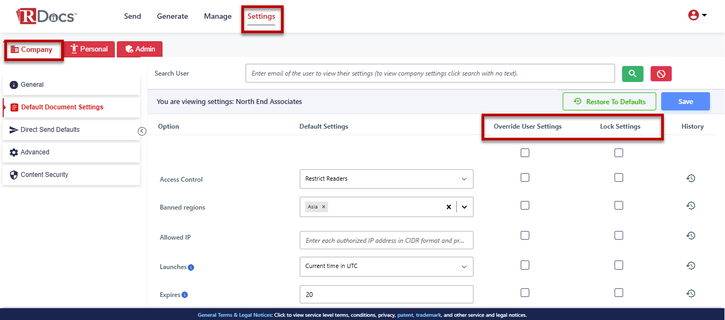View history icon for Banned regions
This screenshot has height=320, width=725.
691,206
